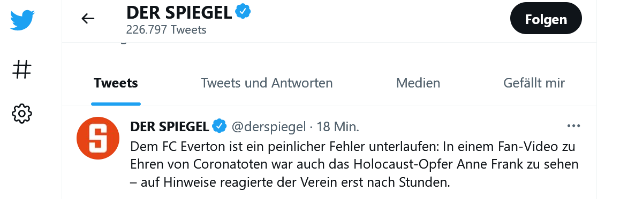This screenshot has height=199, width=620.
Task: Click the blue underline under the Tweets tab
Action: pyautogui.click(x=116, y=104)
